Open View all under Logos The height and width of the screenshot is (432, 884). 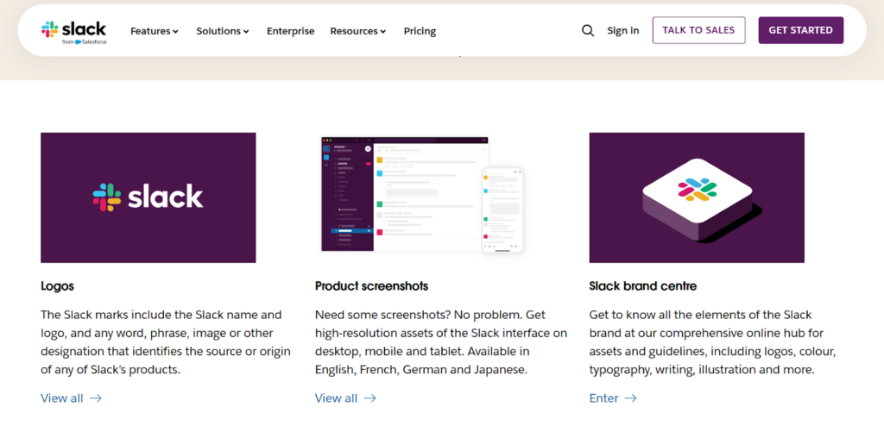[62, 398]
